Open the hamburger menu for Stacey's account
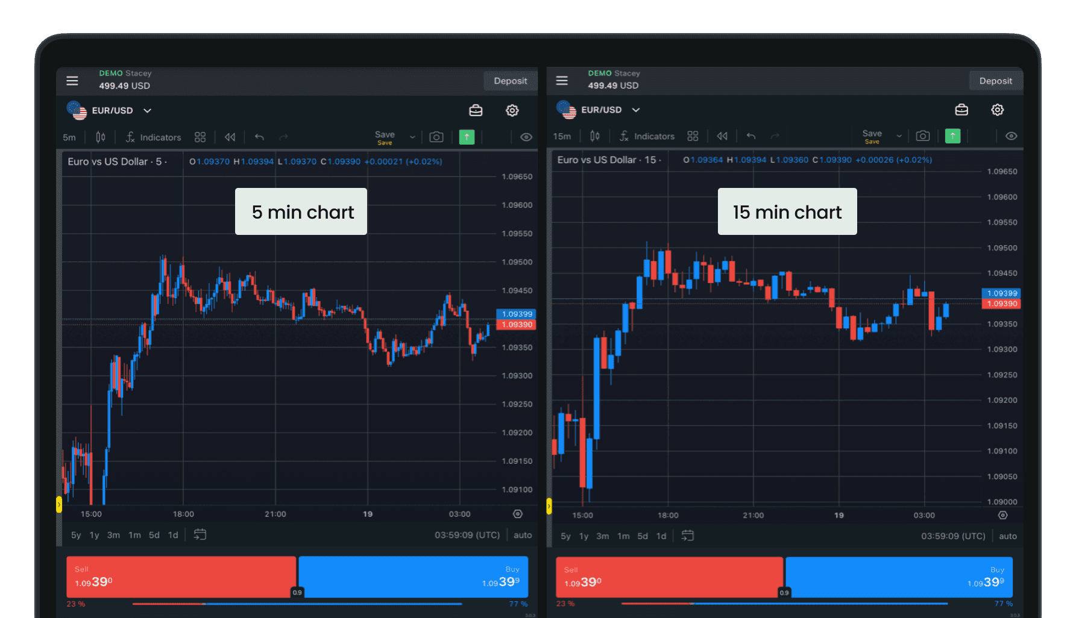The width and height of the screenshot is (1076, 618). point(72,80)
